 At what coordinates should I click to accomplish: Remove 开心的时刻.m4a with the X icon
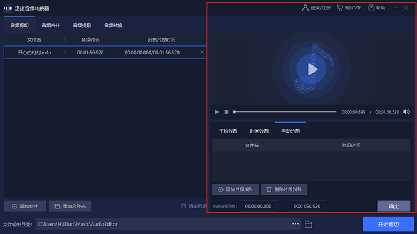coord(202,52)
